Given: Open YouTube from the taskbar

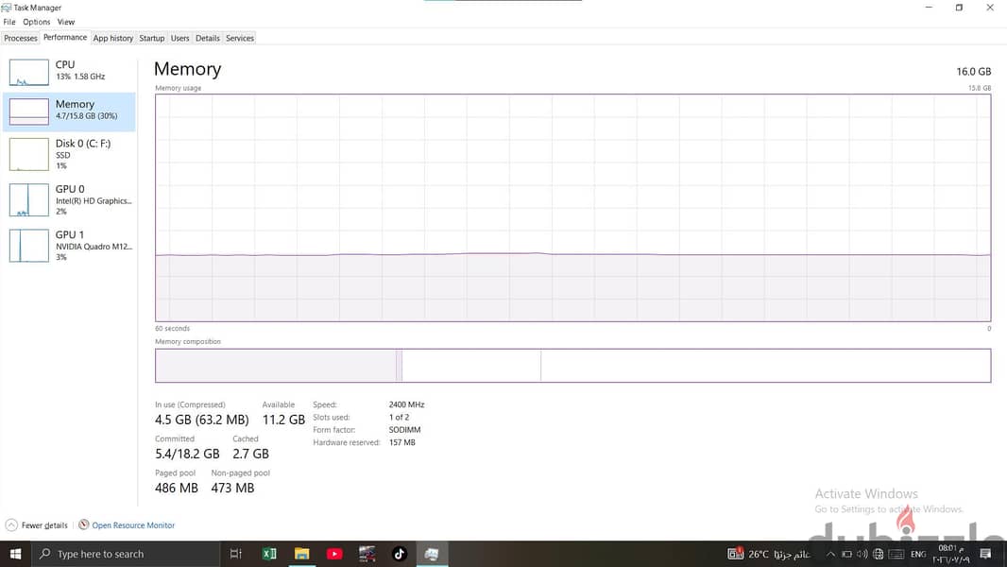Looking at the screenshot, I should tap(334, 554).
